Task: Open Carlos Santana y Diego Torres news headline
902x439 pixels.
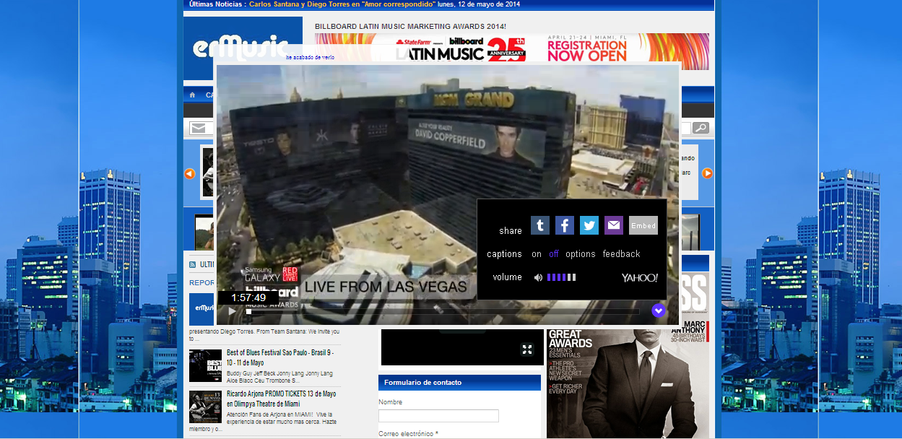Action: tap(342, 4)
